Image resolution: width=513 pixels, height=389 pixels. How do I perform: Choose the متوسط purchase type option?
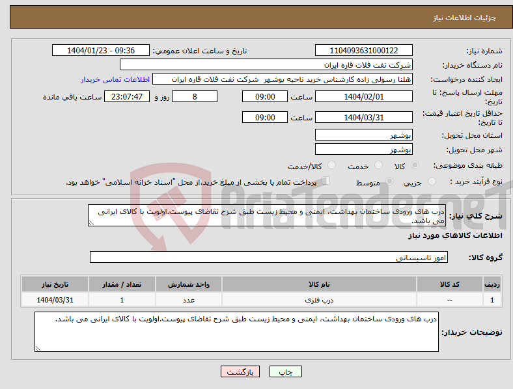(389, 181)
